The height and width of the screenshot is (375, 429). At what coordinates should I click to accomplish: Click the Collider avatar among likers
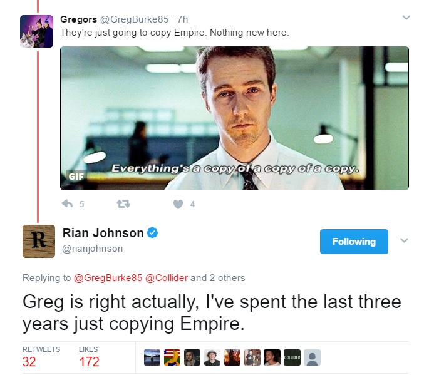(x=292, y=357)
